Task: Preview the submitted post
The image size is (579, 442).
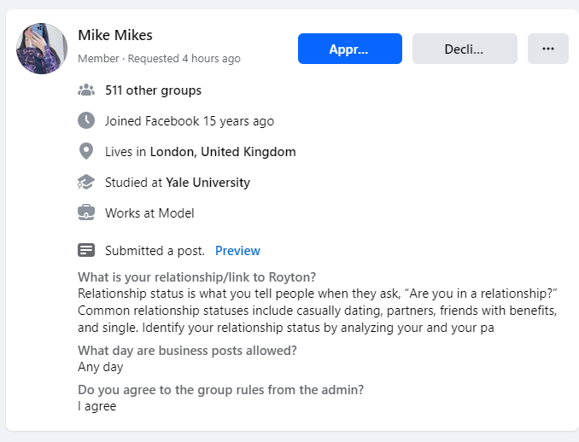Action: [237, 251]
